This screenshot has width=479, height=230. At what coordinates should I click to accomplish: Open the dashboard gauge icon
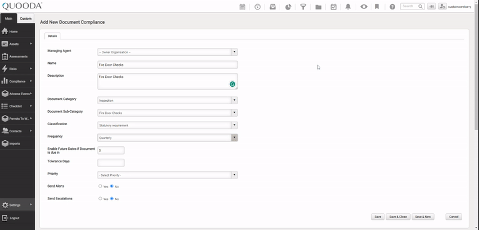[x=257, y=7]
